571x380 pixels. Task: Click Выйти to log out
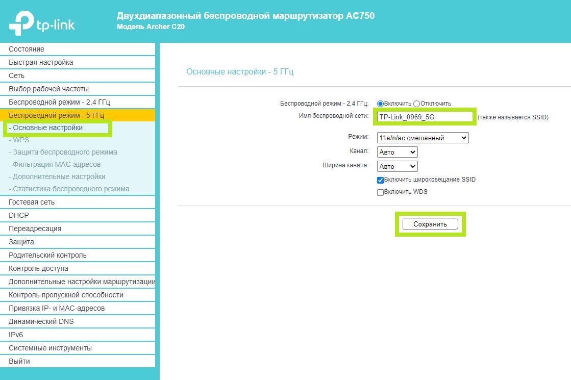click(x=19, y=361)
